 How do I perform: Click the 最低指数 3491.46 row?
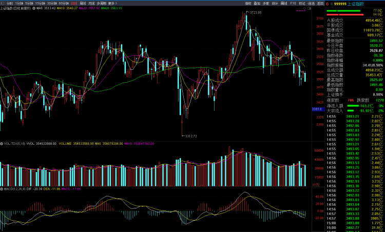pyautogui.click(x=355, y=85)
